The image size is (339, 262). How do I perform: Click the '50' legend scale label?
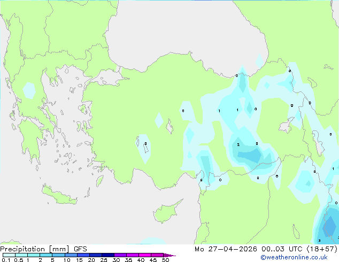coord(166,260)
